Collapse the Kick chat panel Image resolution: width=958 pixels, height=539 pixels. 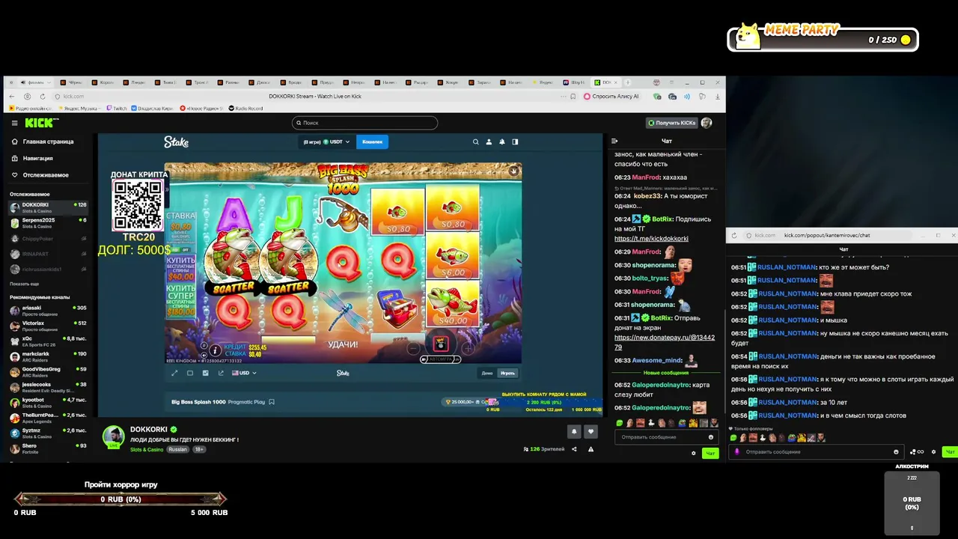614,141
